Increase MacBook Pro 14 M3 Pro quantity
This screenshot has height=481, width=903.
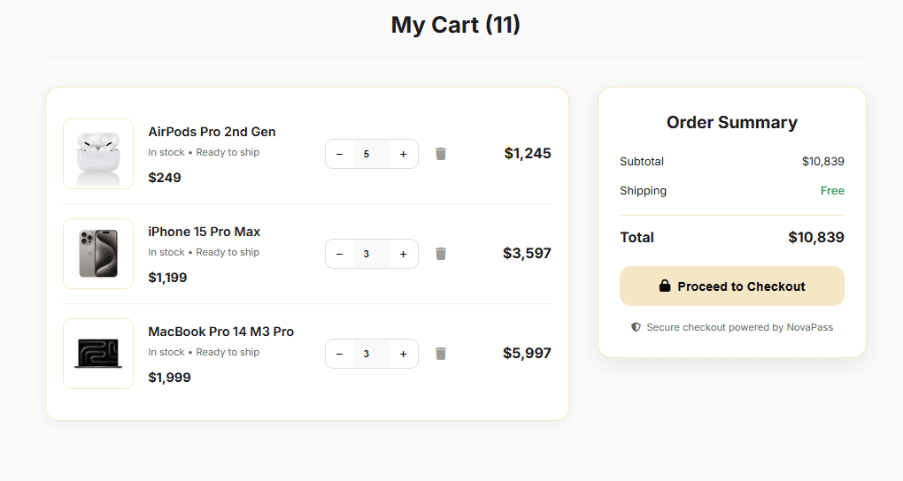tap(403, 354)
